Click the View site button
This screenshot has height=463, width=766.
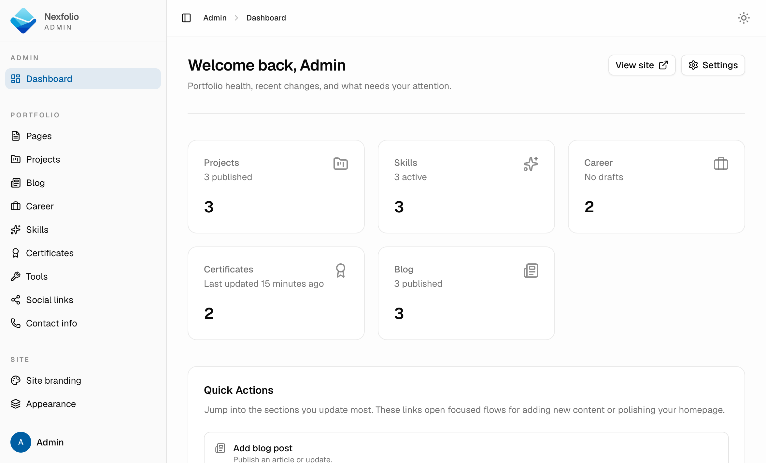[642, 65]
